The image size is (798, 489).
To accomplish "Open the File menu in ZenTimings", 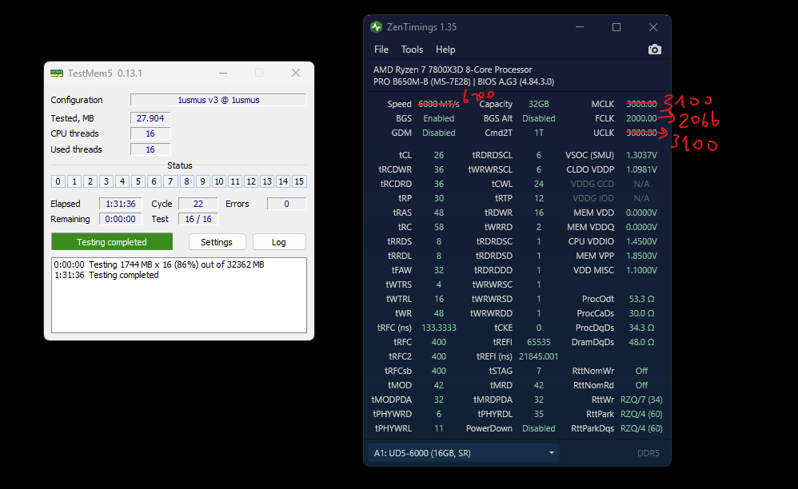I will 381,50.
